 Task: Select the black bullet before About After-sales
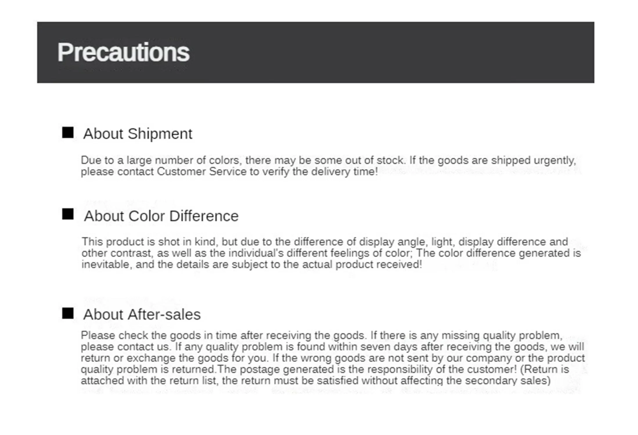[68, 313]
